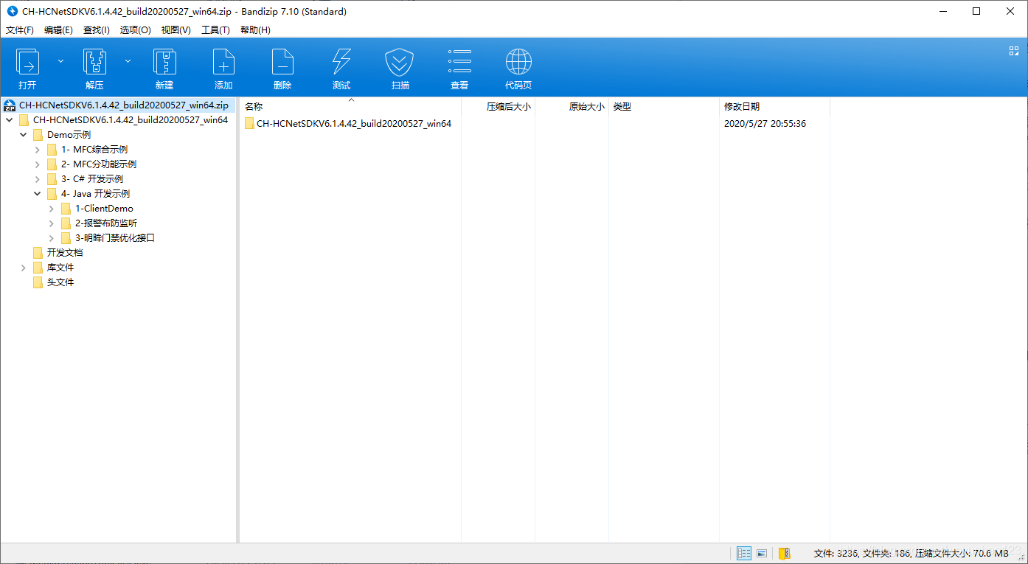This screenshot has width=1028, height=564.
Task: Click the zip file icon in the tree root
Action: click(10, 105)
